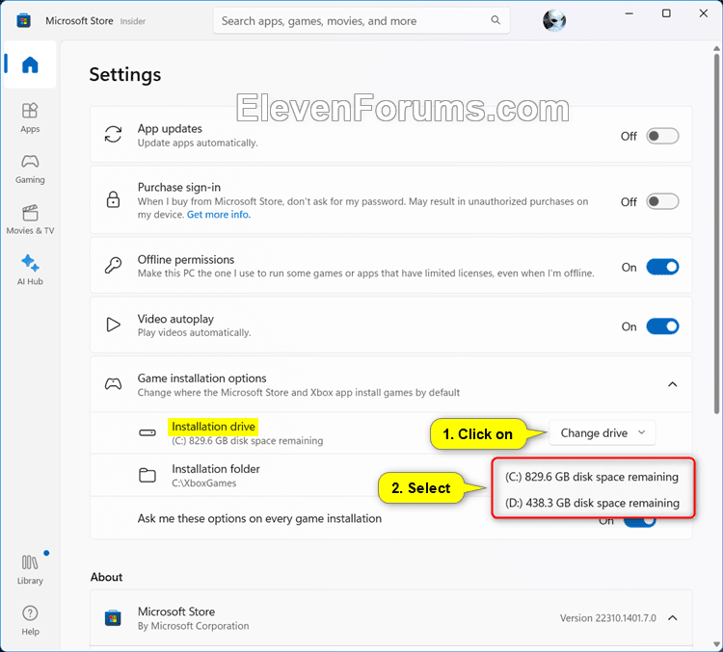Click the Game installation controller icon
The width and height of the screenshot is (723, 652).
[113, 384]
